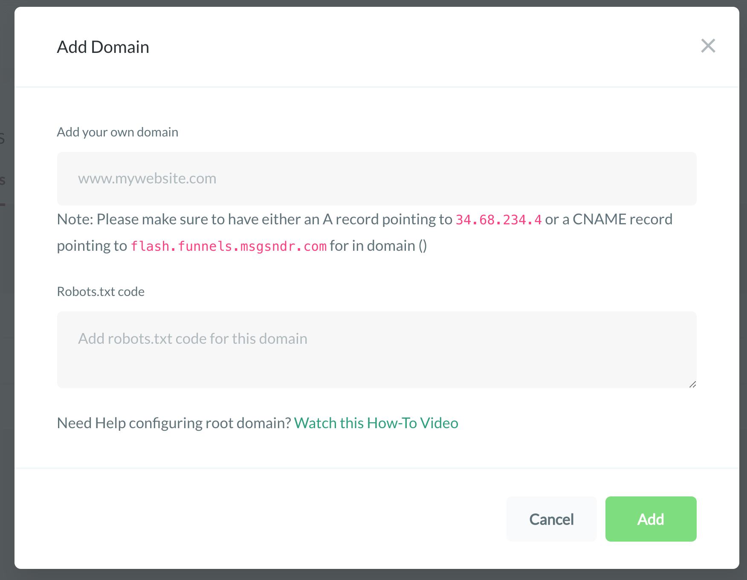Click the X icon at top right
This screenshot has height=580, width=747.
pyautogui.click(x=708, y=46)
